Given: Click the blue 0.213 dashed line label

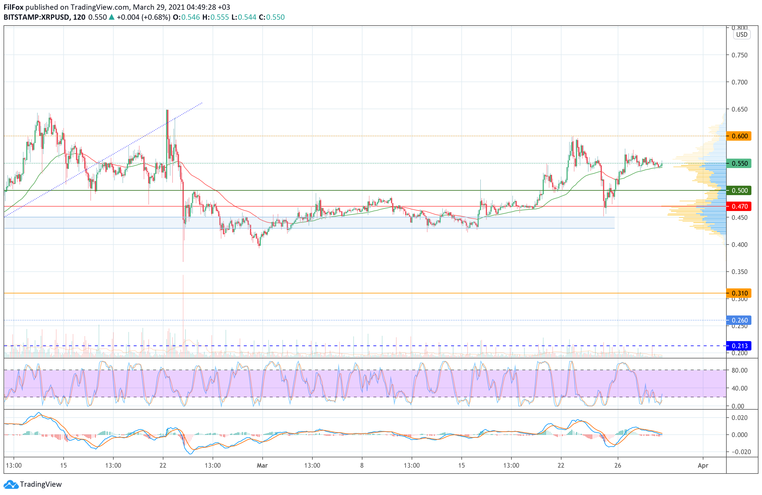Looking at the screenshot, I should (x=740, y=346).
